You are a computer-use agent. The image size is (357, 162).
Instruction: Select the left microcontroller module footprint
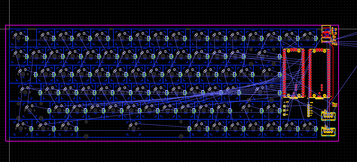click(294, 73)
